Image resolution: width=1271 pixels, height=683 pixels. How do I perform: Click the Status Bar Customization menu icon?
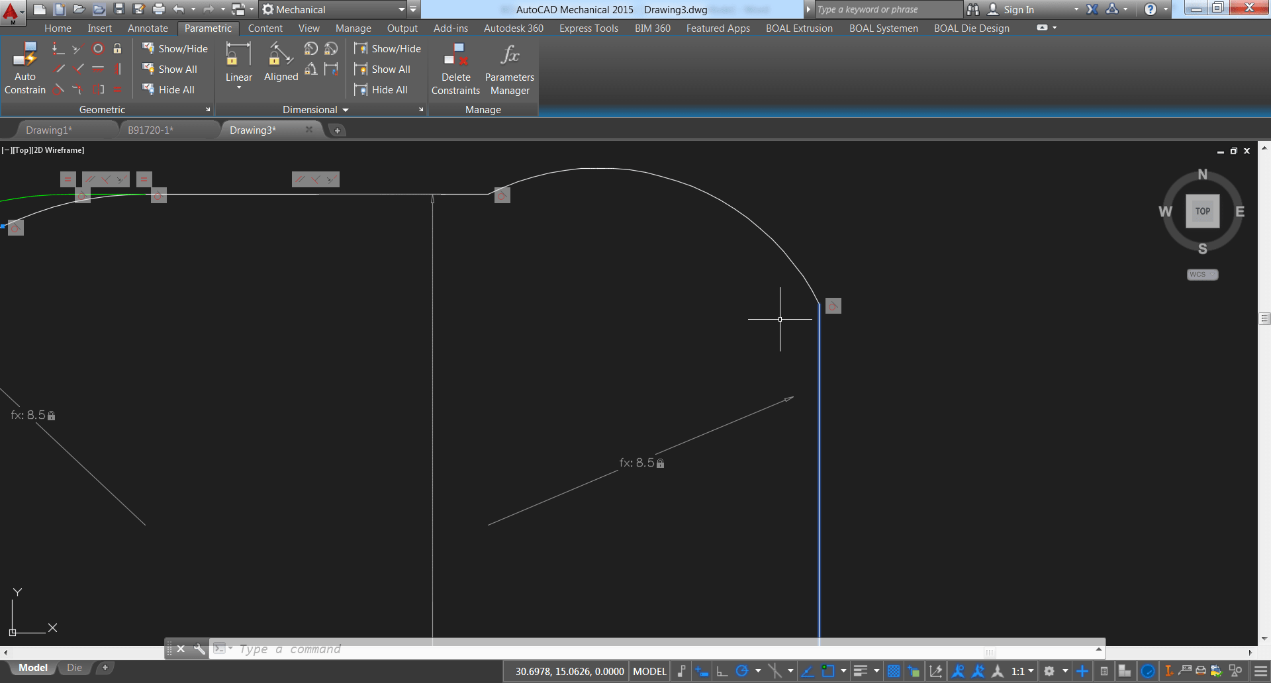[x=1260, y=671]
